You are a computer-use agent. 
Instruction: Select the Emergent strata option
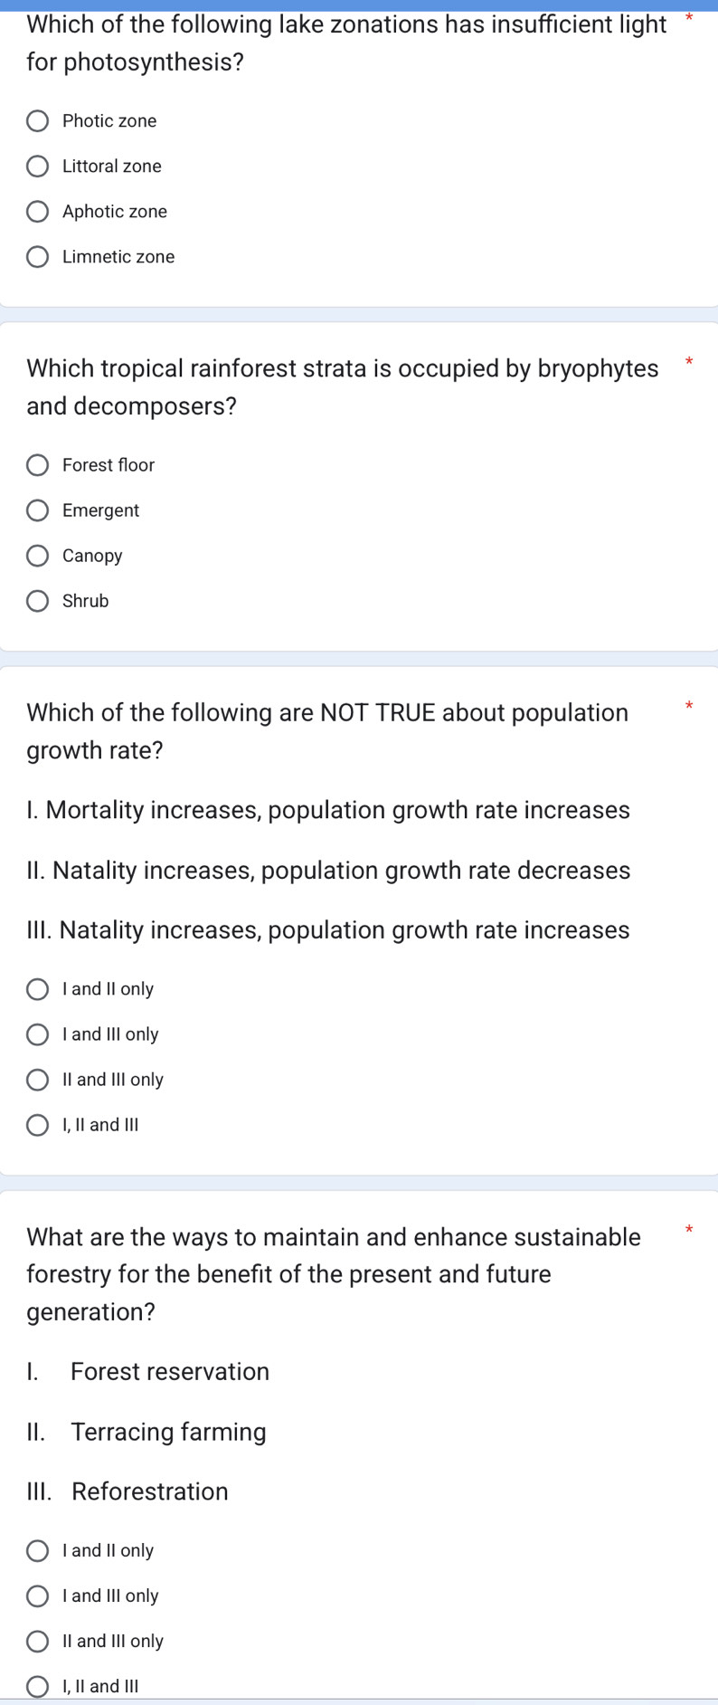37,510
